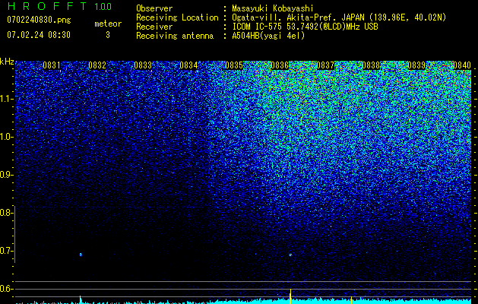Screen dimensions: 478x304
Task: Click the meteor echo dot near 0832
Action: pos(81,255)
